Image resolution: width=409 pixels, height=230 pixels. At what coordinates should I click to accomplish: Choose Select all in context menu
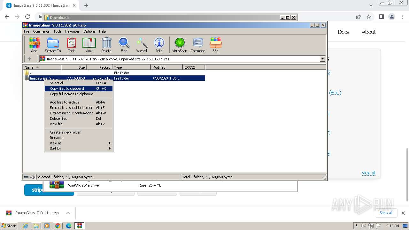[79, 83]
